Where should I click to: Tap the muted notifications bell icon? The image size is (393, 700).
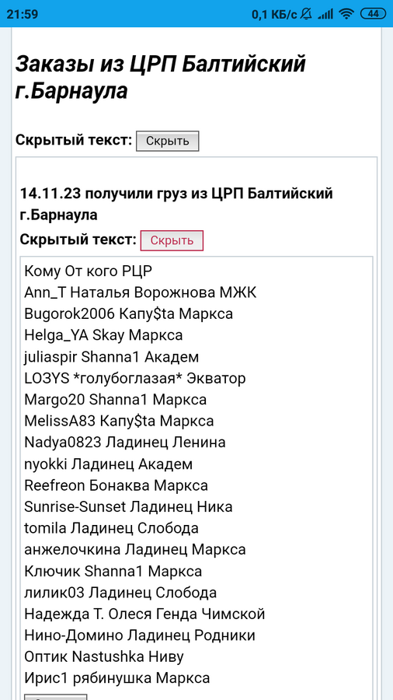click(x=306, y=14)
